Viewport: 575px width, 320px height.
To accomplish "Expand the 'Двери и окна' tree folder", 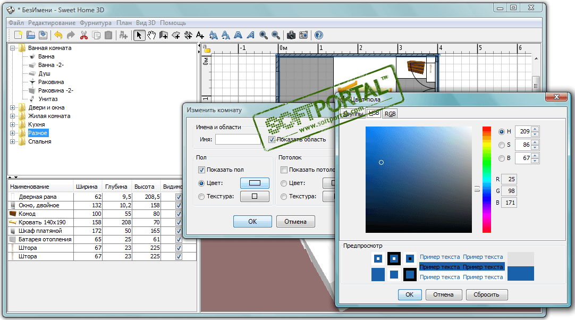I will point(12,108).
